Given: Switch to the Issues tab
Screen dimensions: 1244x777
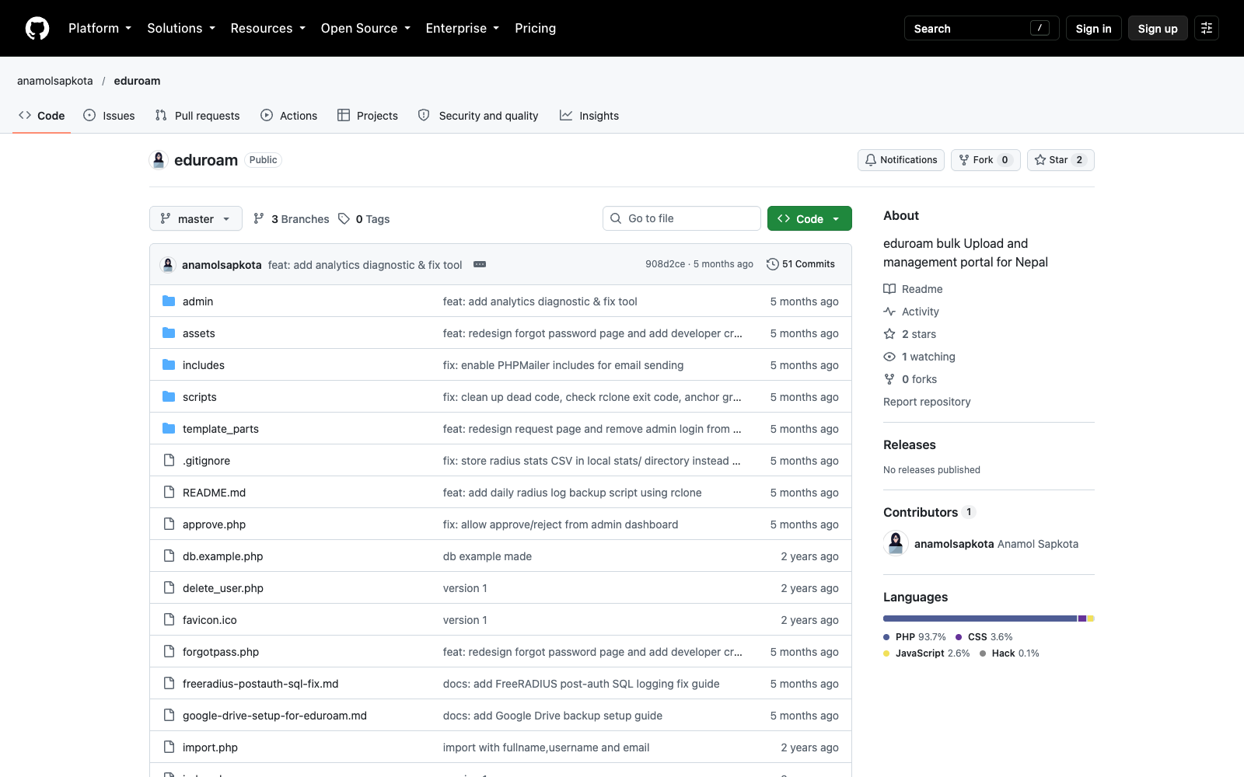Looking at the screenshot, I should coord(109,116).
